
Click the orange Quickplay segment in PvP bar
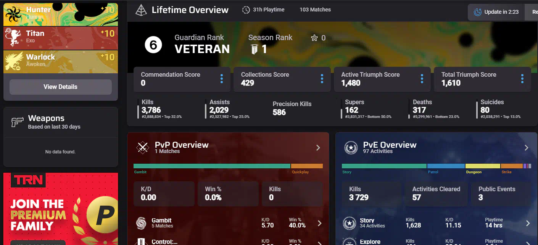click(x=307, y=166)
